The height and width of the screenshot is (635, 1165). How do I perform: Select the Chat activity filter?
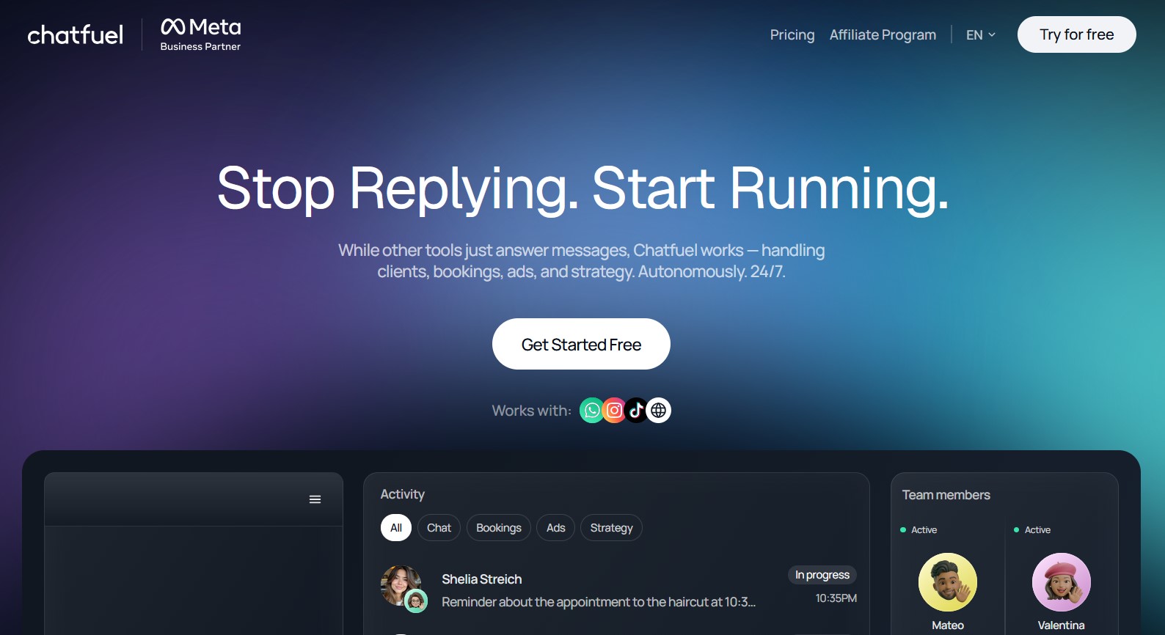click(x=439, y=528)
